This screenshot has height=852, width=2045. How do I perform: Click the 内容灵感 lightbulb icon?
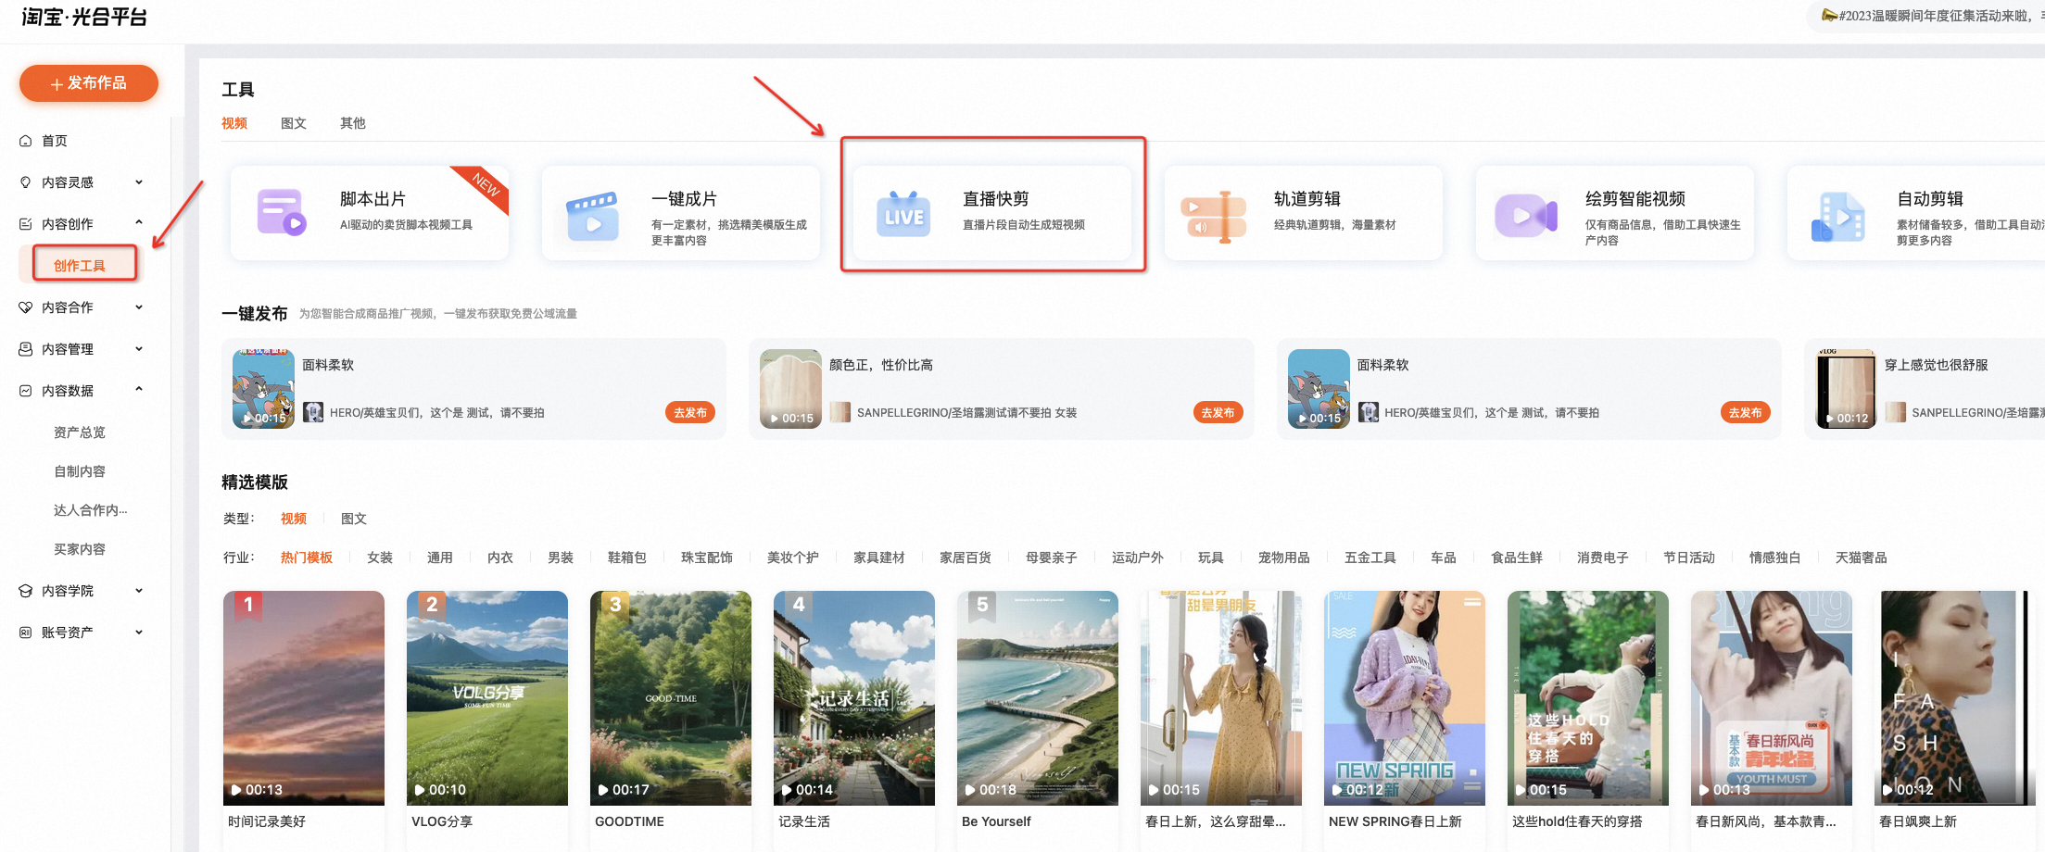(x=26, y=182)
